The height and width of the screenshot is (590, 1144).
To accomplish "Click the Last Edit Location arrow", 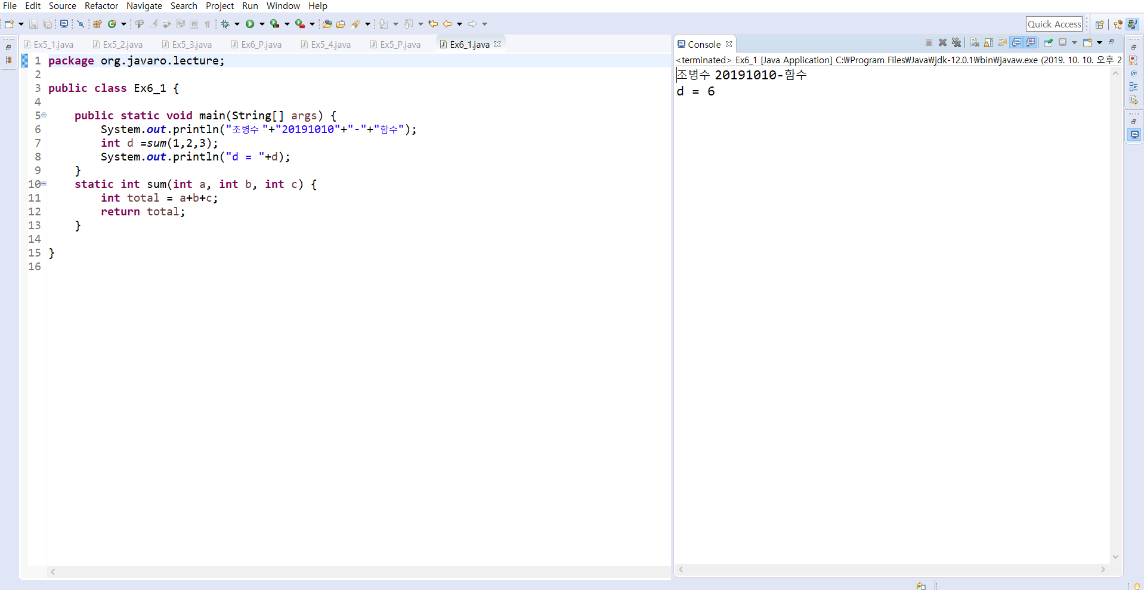I will click(433, 24).
